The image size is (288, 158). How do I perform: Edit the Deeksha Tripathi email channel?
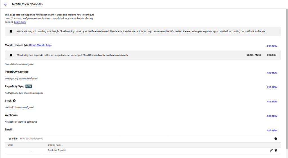271,150
